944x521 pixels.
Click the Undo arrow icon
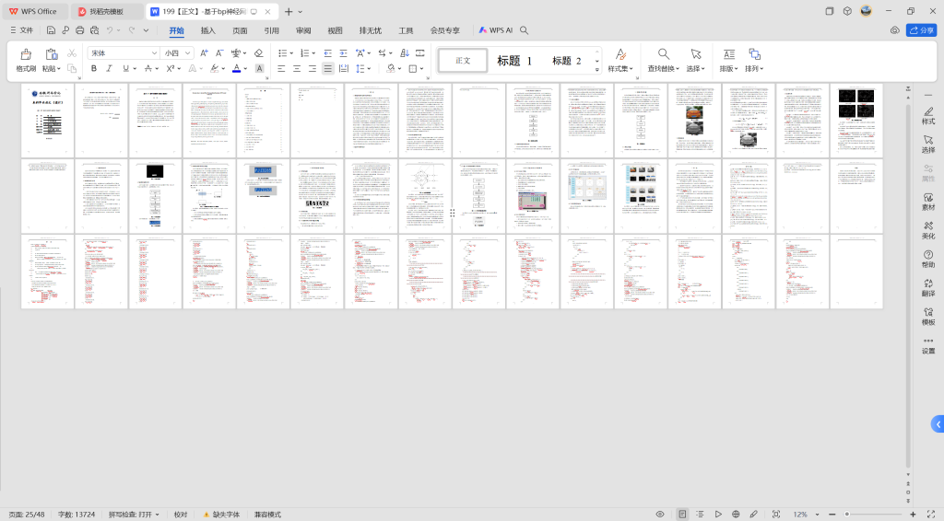(110, 30)
